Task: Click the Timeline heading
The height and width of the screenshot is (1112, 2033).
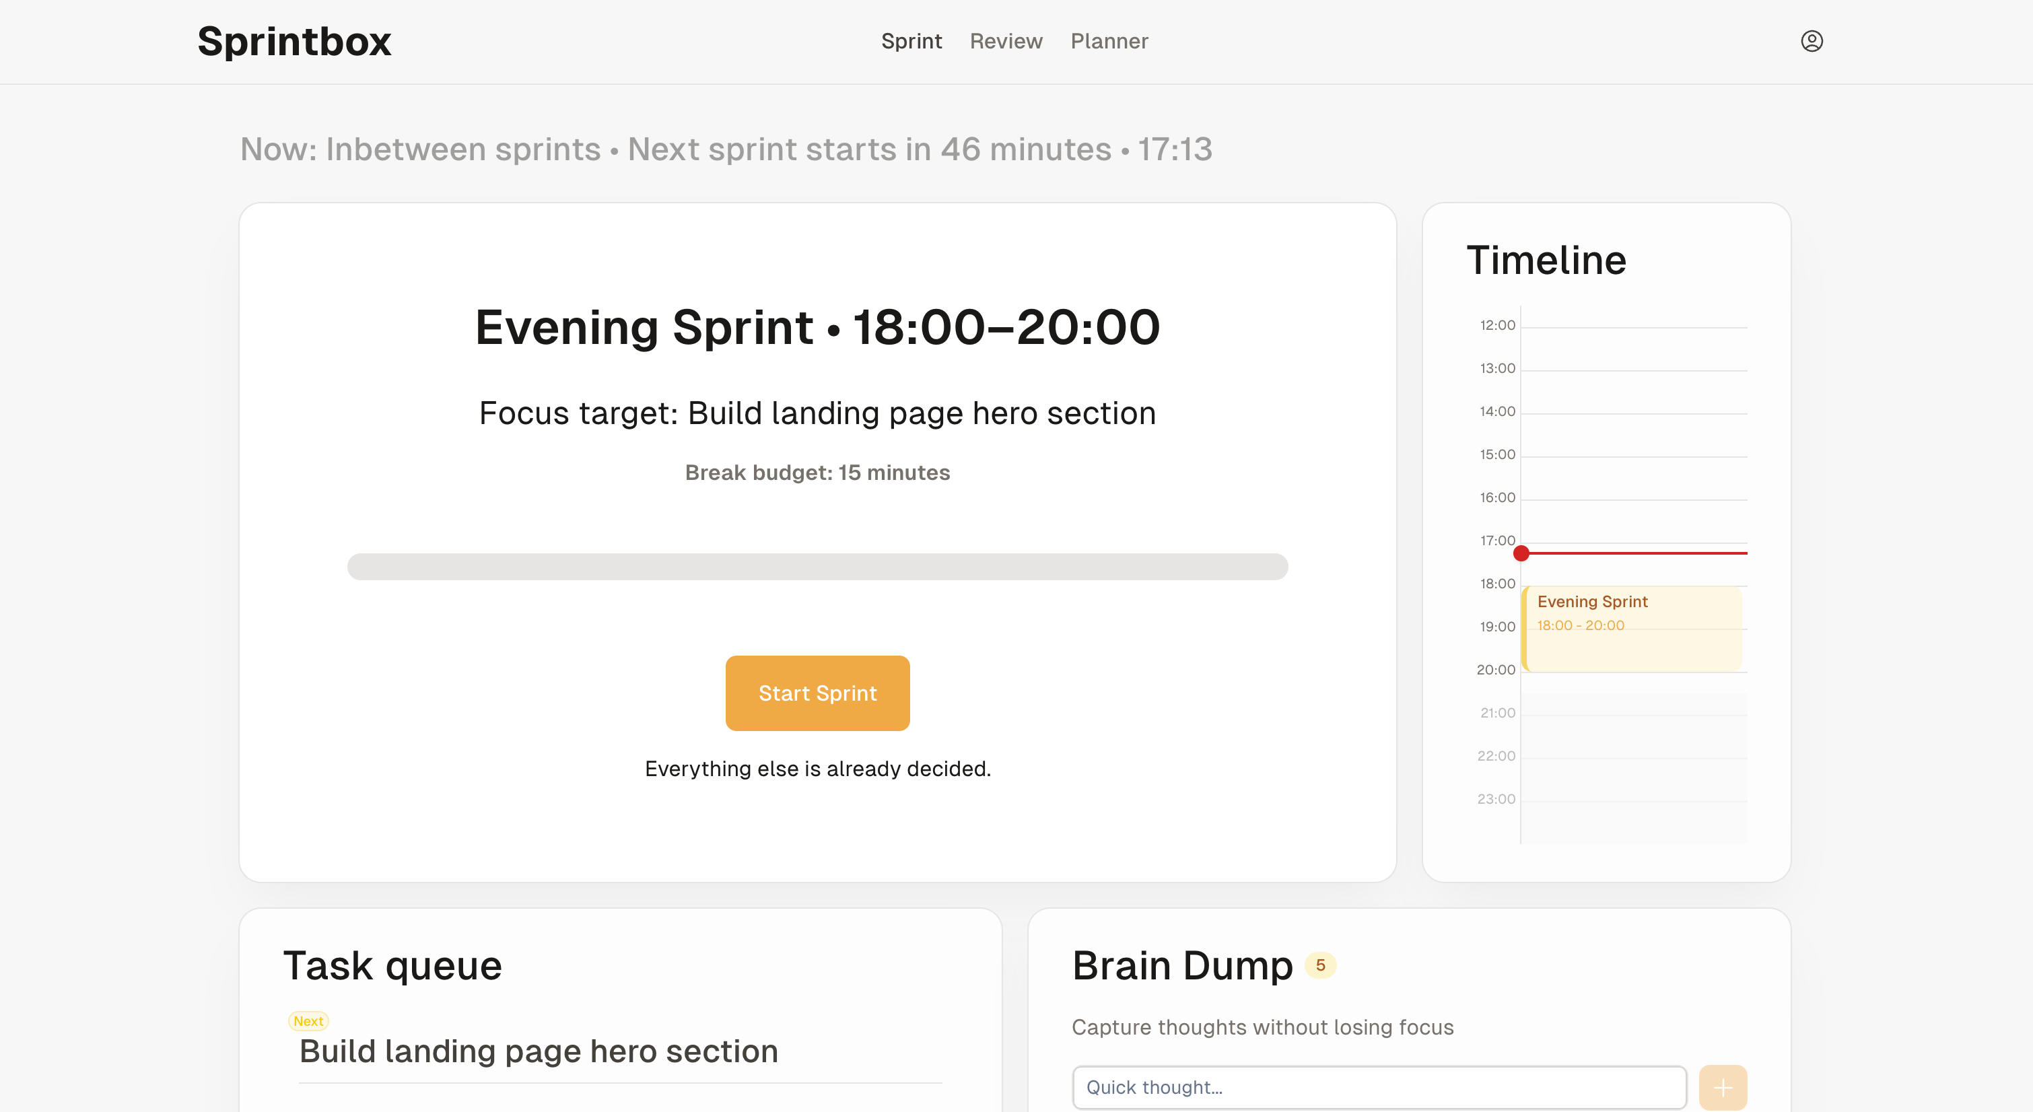Action: tap(1545, 260)
